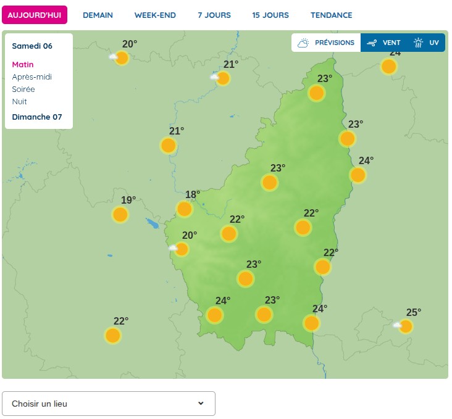This screenshot has width=452, height=419.
Task: Select Samedi 06 in day panel
Action: pos(32,46)
